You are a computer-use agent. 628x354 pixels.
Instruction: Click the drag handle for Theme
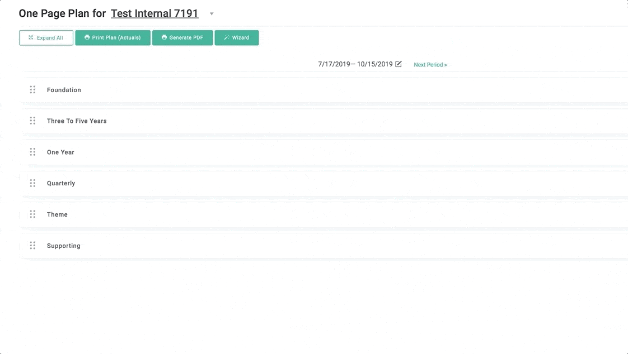point(32,214)
